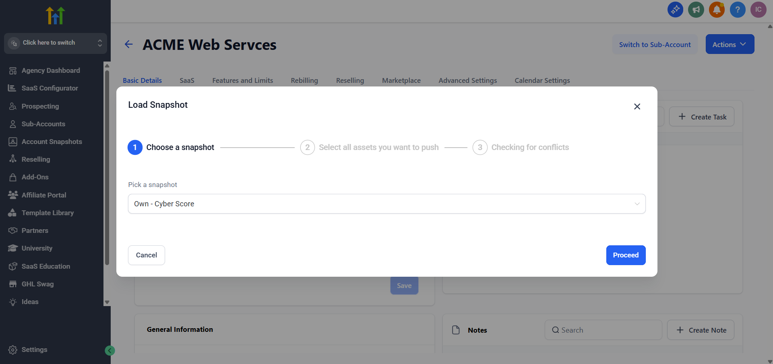
Task: Click the Affiliate Portal people icon
Action: coord(13,195)
